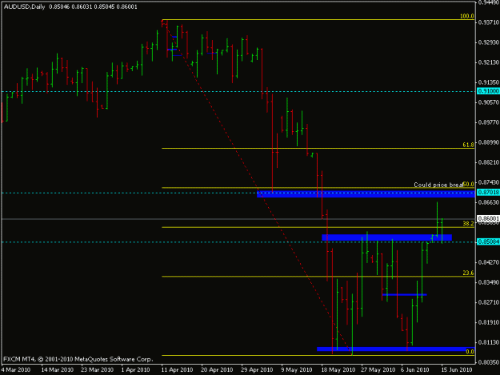Click the 0.91350 price axis label
This screenshot has width=500, height=375.
[489, 82]
